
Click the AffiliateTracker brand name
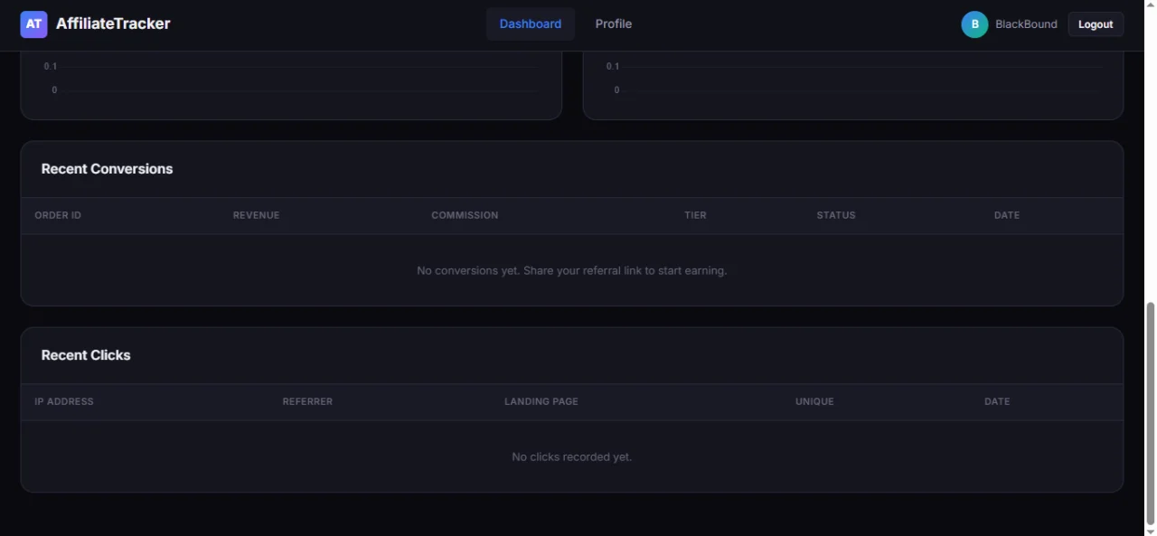click(113, 24)
